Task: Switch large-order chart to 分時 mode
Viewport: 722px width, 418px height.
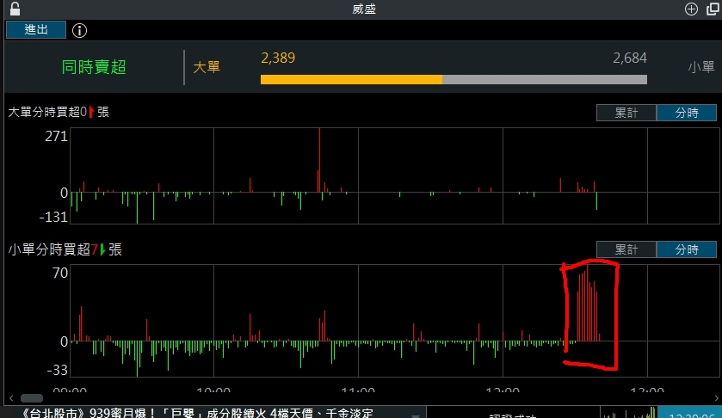Action: point(687,113)
